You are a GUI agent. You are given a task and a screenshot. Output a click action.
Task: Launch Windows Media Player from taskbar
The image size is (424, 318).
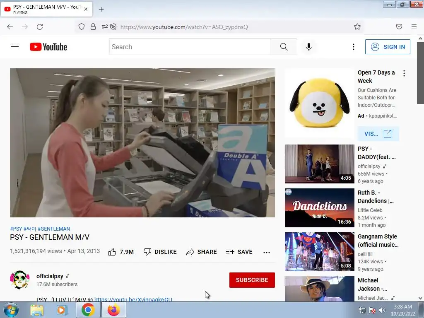coord(62,310)
